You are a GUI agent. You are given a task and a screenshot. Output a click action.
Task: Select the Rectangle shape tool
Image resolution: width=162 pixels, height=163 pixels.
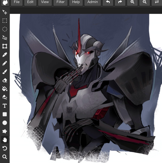pyautogui.click(x=5, y=114)
